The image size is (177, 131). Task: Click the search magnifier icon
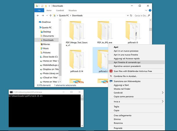(149, 15)
